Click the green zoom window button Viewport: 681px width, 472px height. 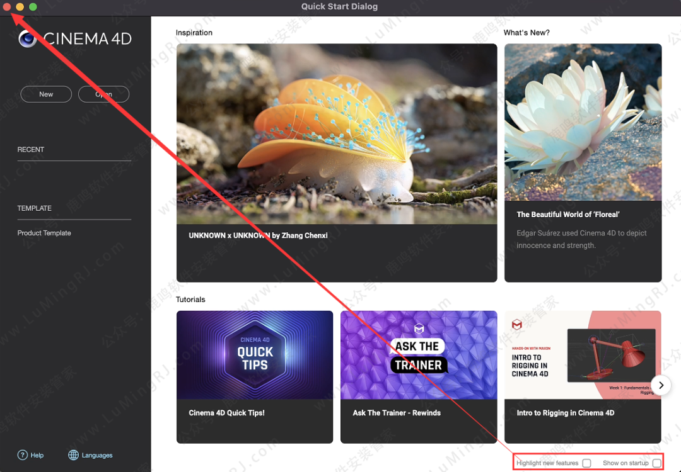coord(33,7)
